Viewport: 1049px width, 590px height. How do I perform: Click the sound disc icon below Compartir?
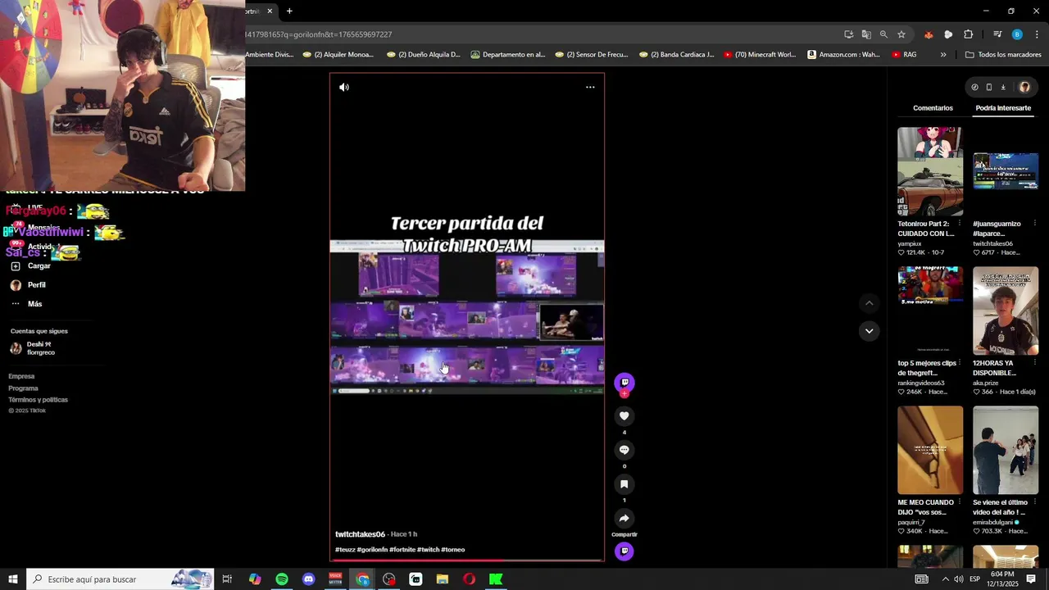point(624,551)
